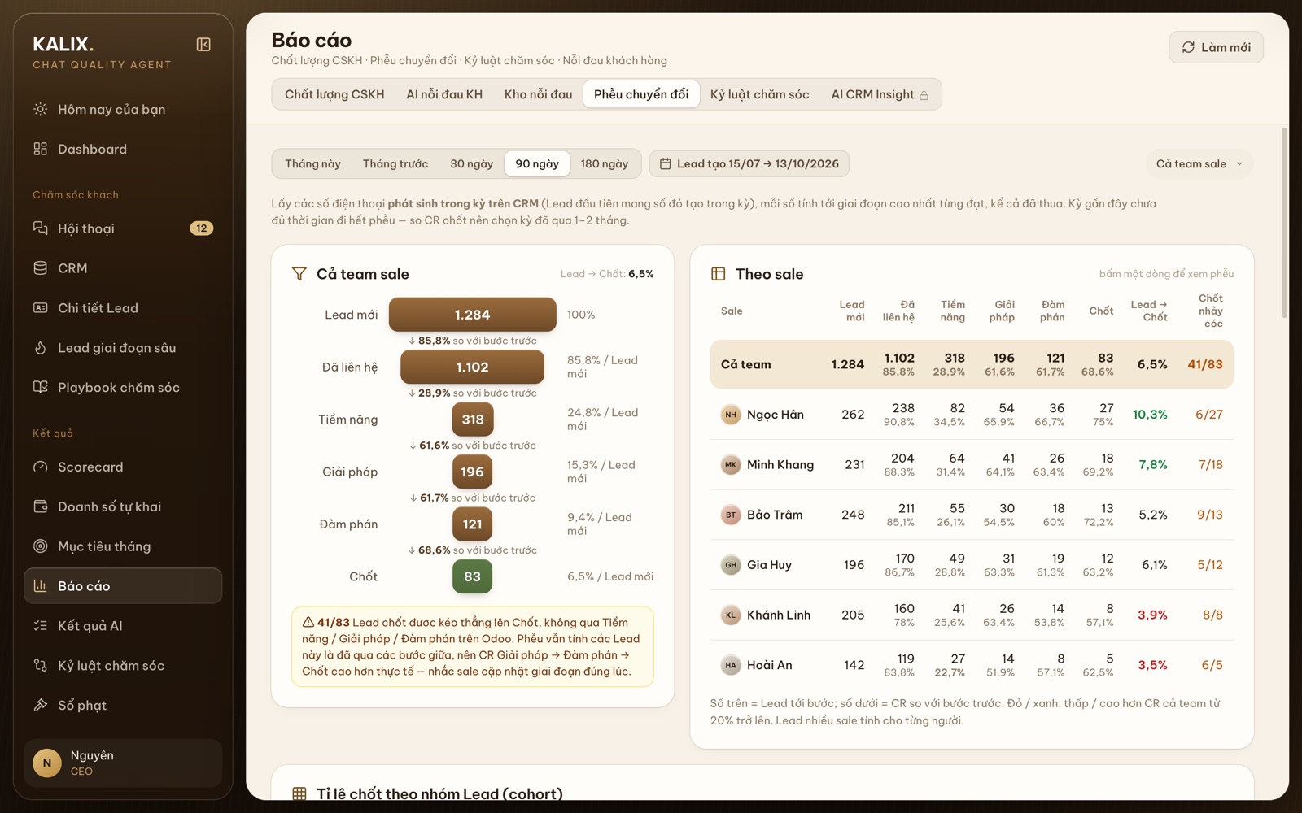Click Kết quả AI checklist icon

[x=40, y=626]
